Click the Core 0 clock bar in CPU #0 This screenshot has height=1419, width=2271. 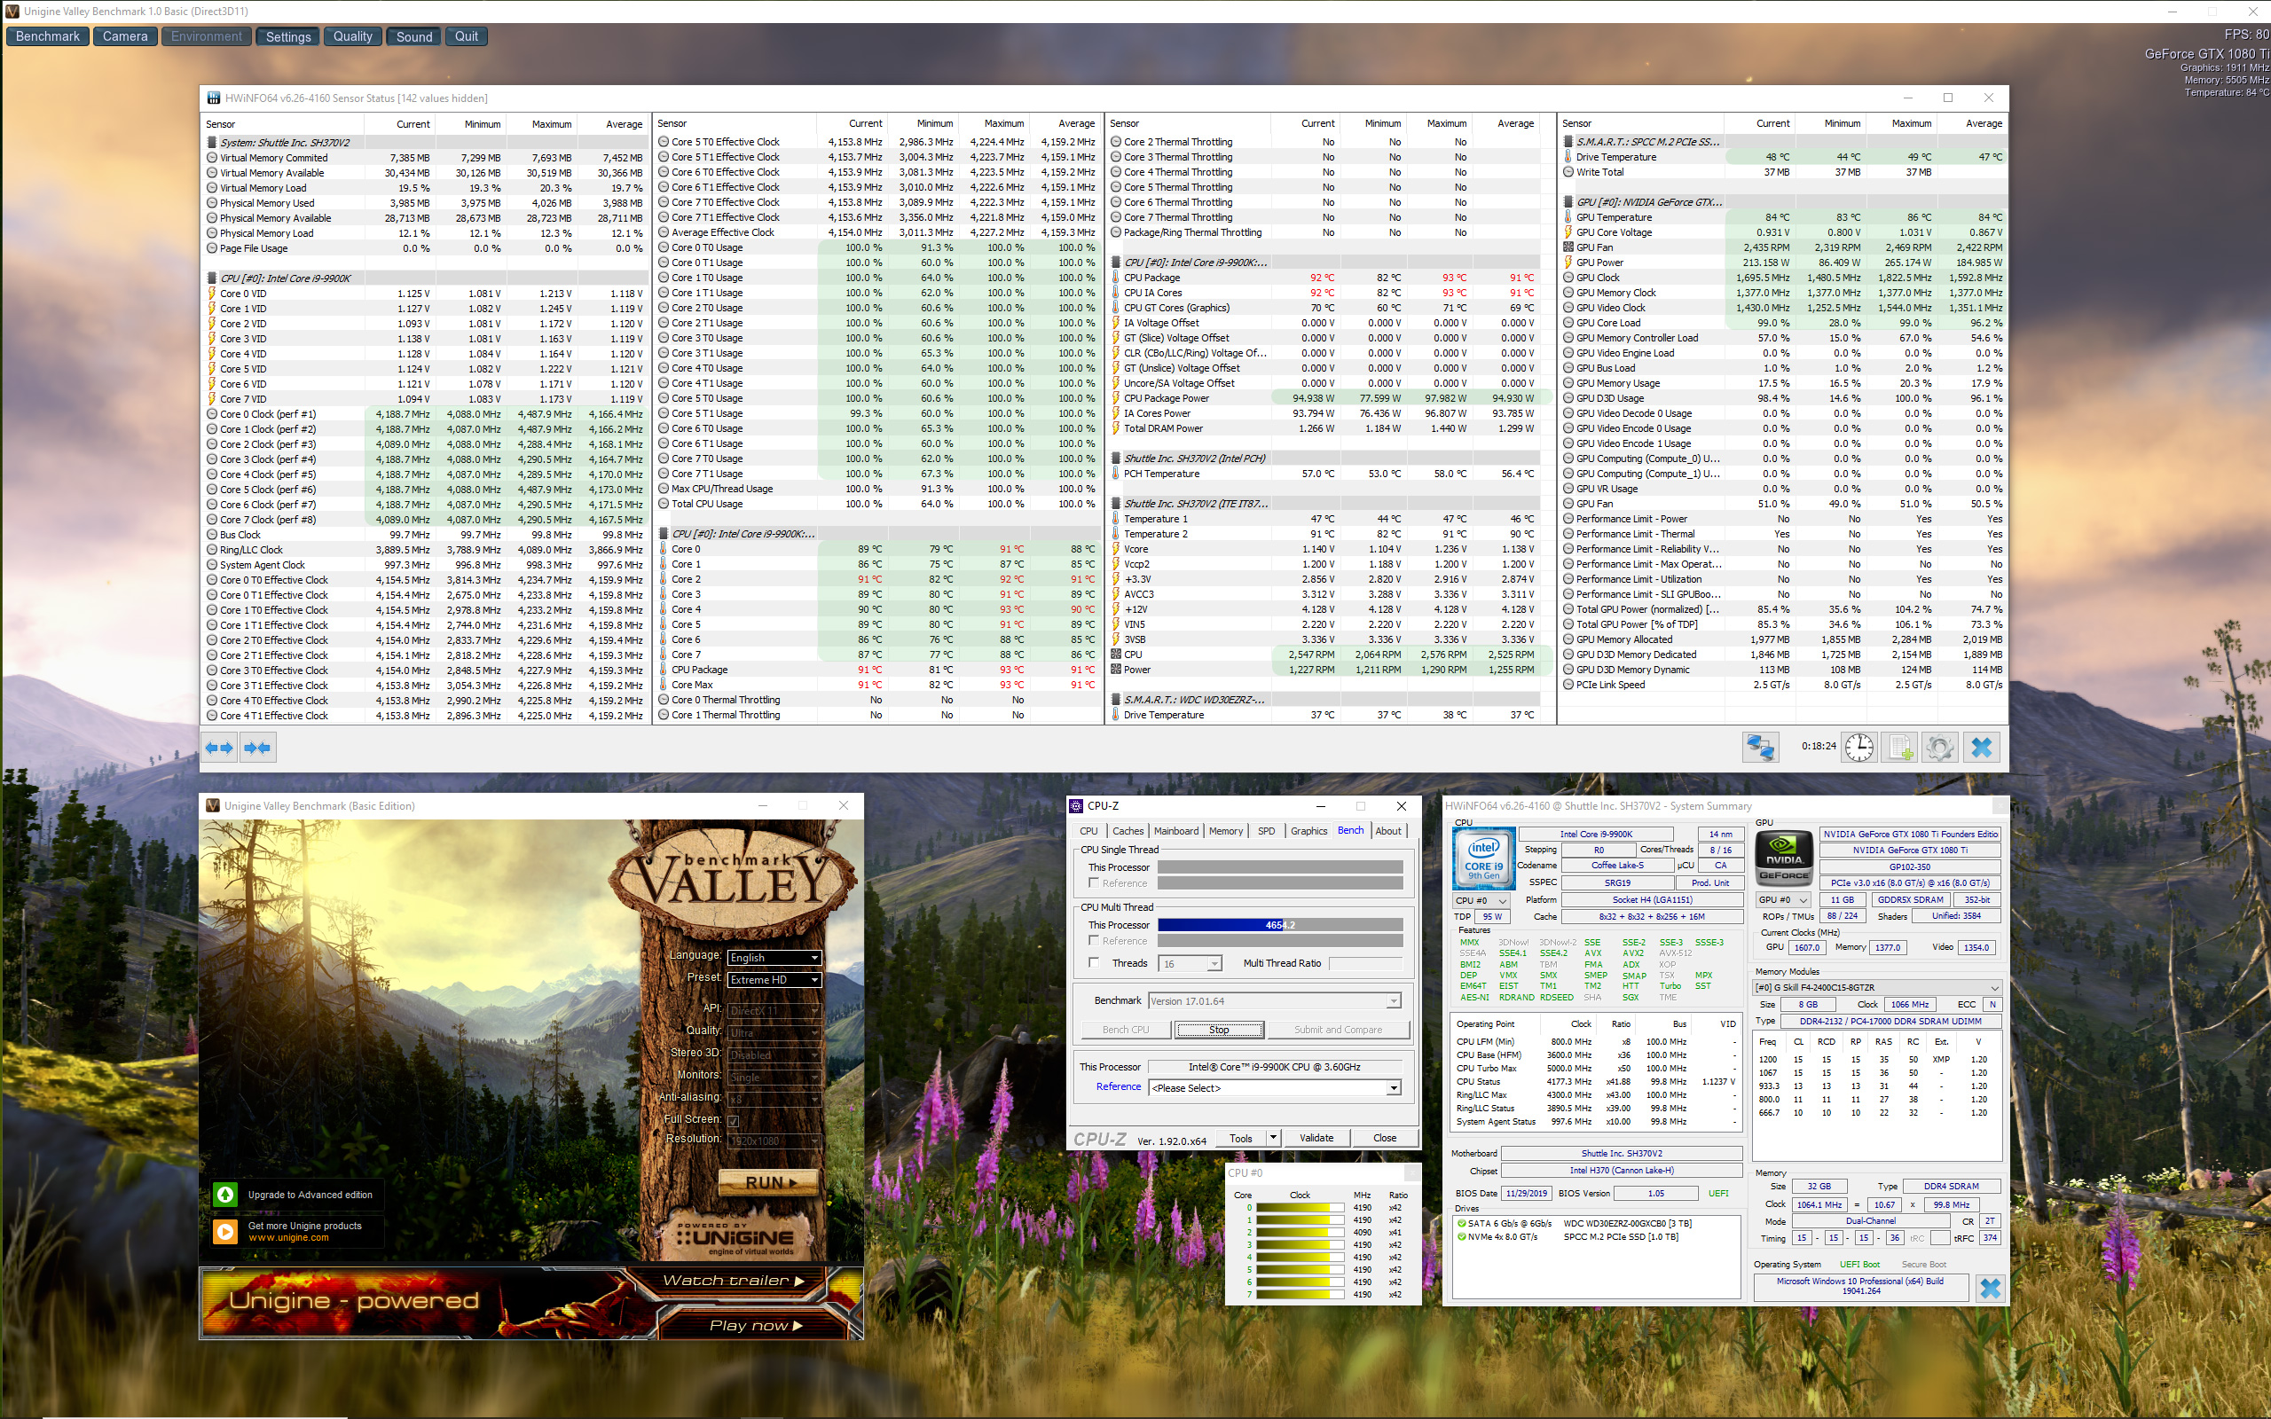1300,1208
